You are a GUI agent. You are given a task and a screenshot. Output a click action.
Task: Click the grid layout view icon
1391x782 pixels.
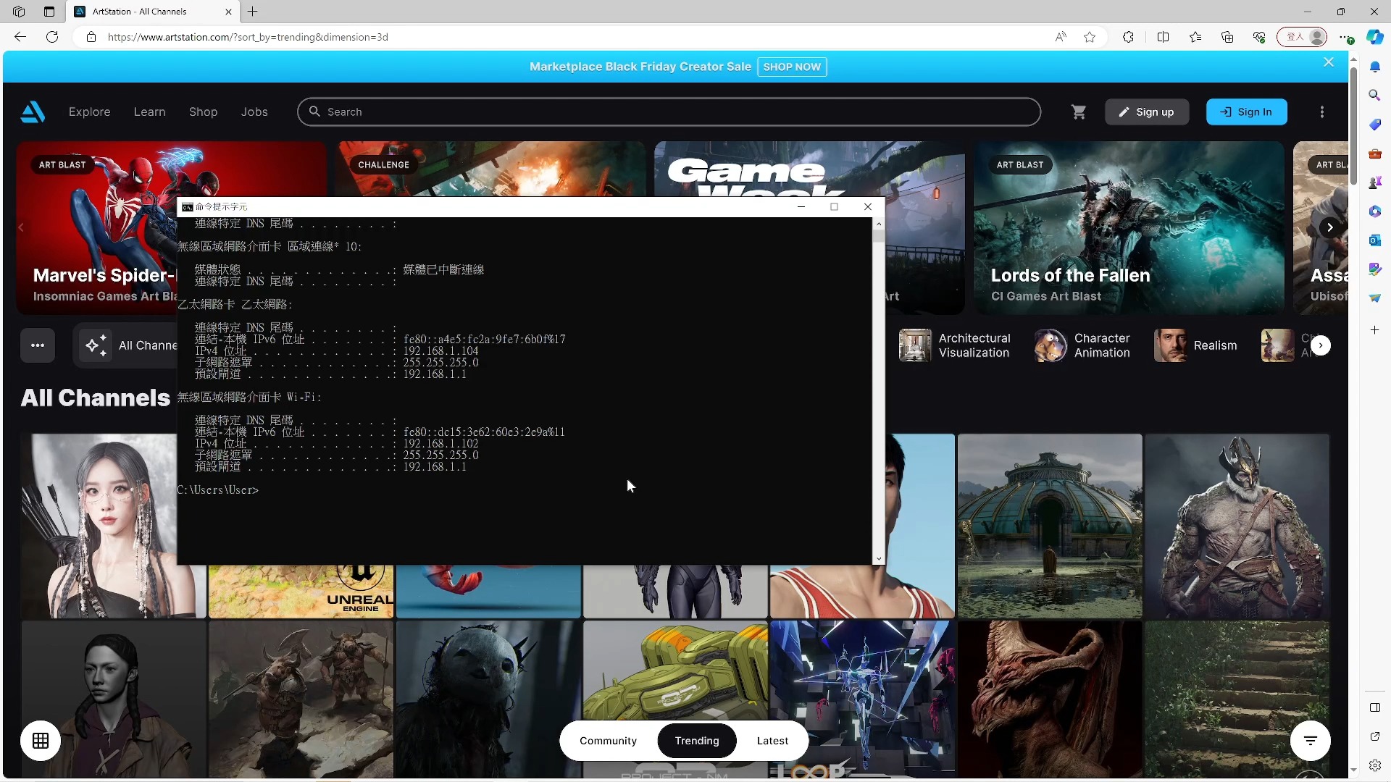41,741
